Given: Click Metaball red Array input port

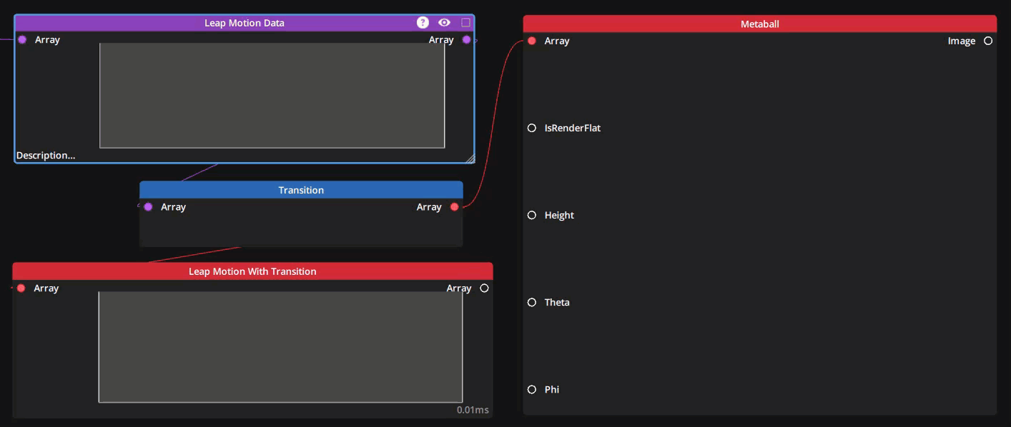Looking at the screenshot, I should pyautogui.click(x=532, y=41).
